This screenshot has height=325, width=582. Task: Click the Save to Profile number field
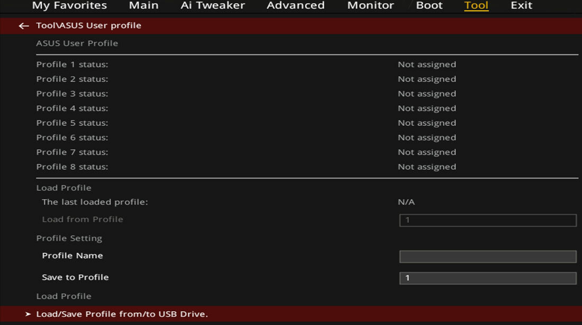(x=488, y=278)
